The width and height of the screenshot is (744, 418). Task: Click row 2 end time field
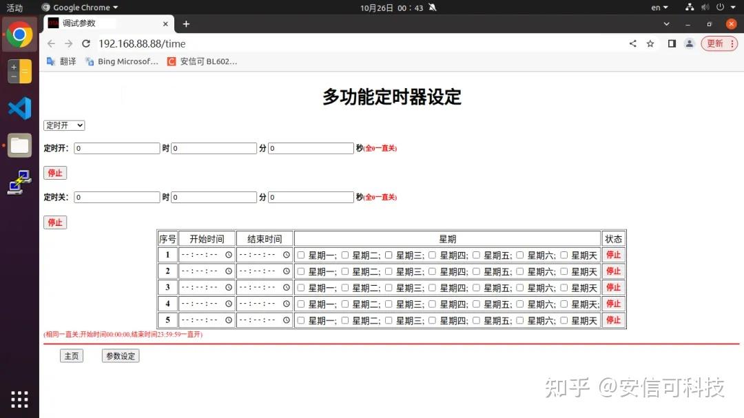265,271
